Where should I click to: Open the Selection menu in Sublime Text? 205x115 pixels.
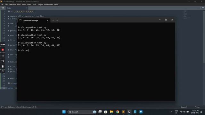coord(12,4)
